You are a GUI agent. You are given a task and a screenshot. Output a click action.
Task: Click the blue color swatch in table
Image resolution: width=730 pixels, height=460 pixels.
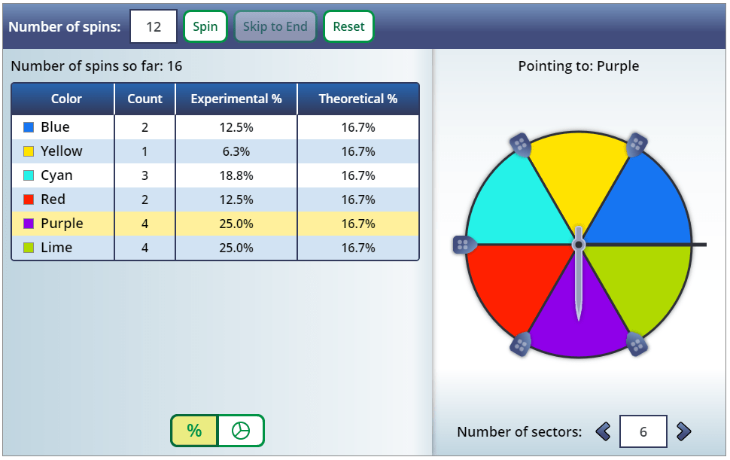pyautogui.click(x=29, y=127)
